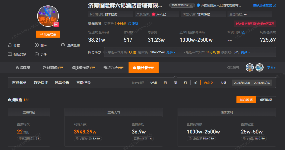Click the 带货口碑 chart icon
This screenshot has height=150, width=285.
[x=243, y=32]
